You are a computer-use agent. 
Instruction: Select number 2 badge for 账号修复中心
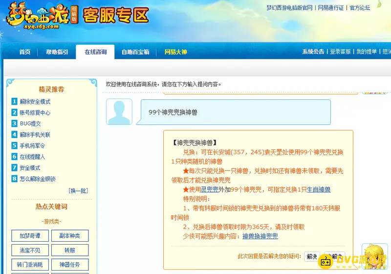(14, 113)
